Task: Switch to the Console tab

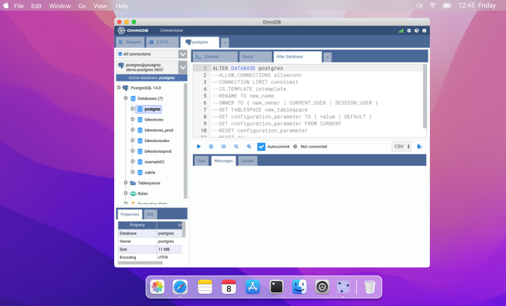Action: [215, 57]
